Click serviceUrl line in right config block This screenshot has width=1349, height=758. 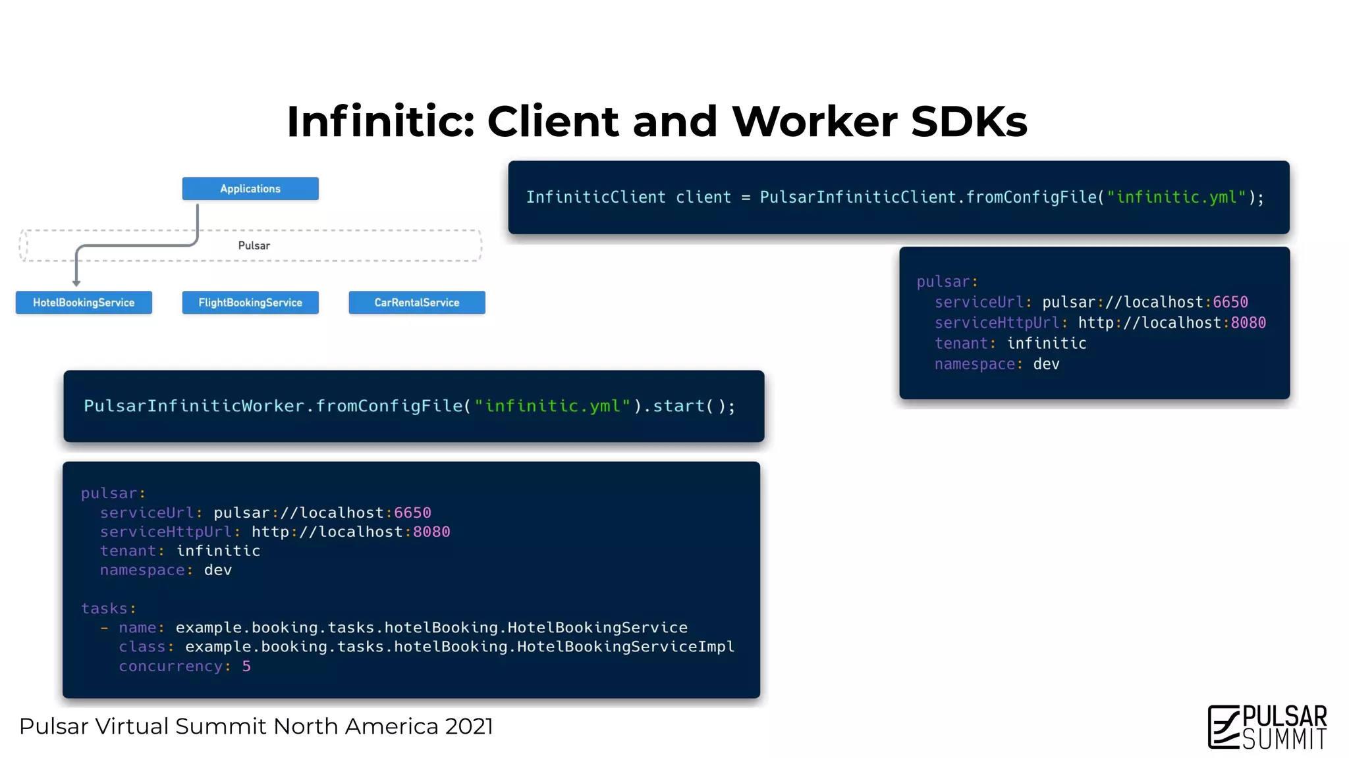1091,302
